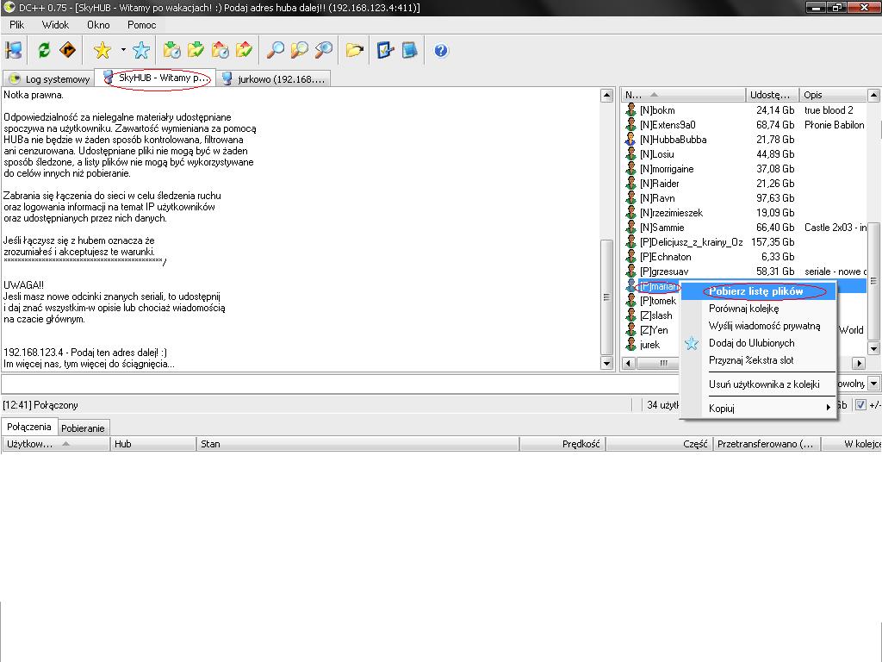This screenshot has width=882, height=662.
Task: Sort transfers by the Prędkość column header
Action: (x=562, y=444)
